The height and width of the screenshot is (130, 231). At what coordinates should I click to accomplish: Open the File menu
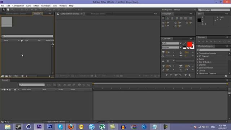coord(3,6)
